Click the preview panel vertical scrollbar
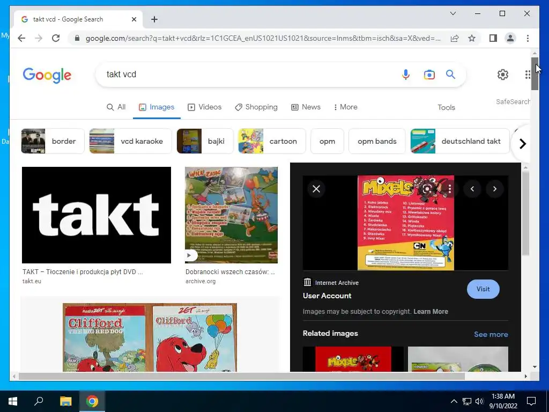This screenshot has width=549, height=412. [x=525, y=214]
